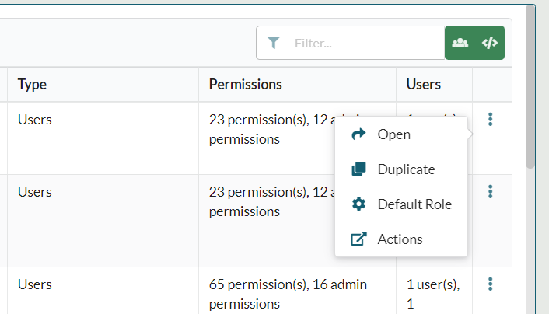Open the three-dot menu for the 65-permission role
Image resolution: width=549 pixels, height=314 pixels.
[490, 284]
